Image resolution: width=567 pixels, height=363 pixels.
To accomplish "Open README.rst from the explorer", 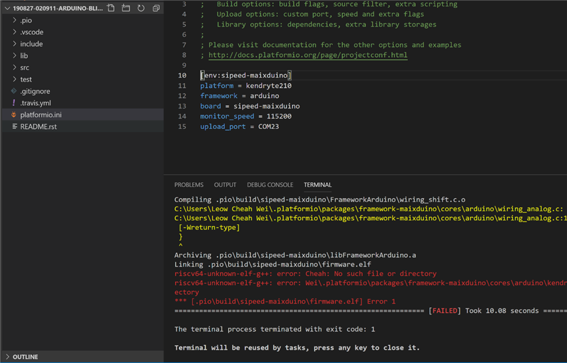I will click(x=38, y=126).
